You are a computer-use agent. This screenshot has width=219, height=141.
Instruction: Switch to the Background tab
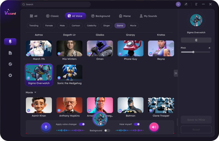pos(100,16)
